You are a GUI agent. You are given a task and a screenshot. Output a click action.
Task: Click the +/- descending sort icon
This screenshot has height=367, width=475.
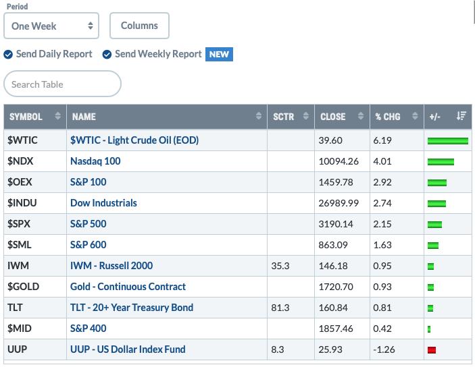tap(461, 115)
